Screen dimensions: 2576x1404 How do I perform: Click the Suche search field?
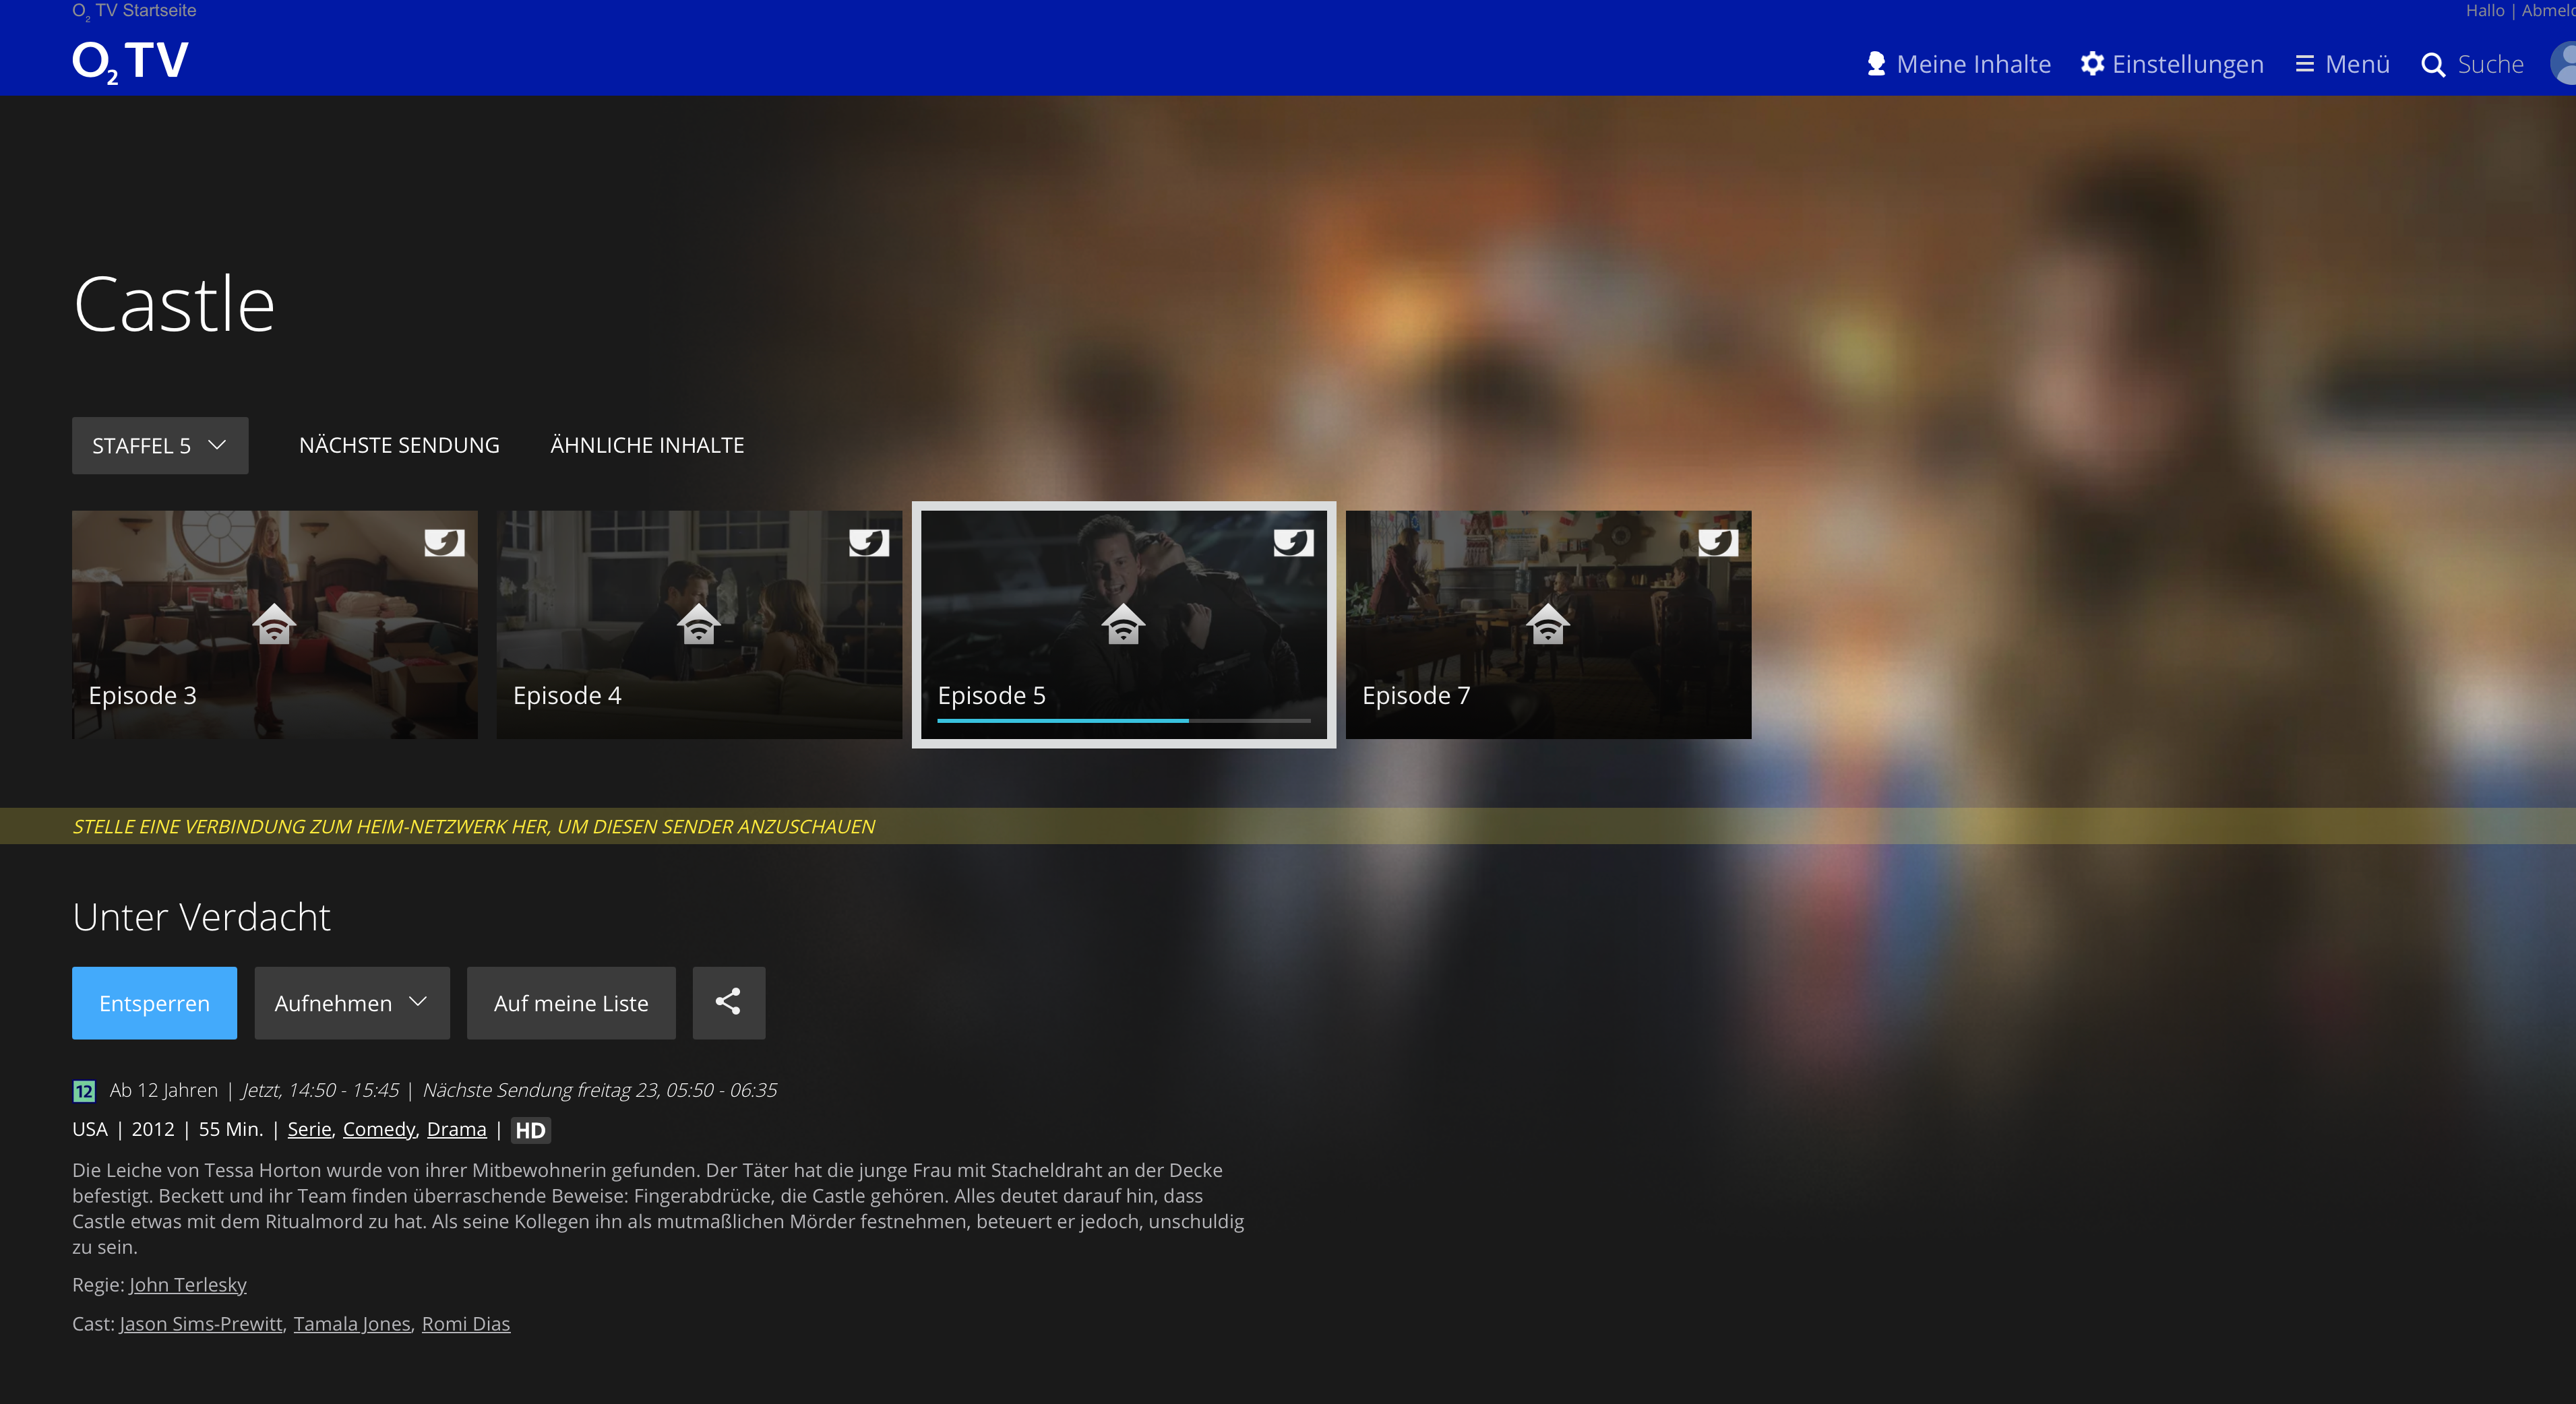click(x=2490, y=64)
